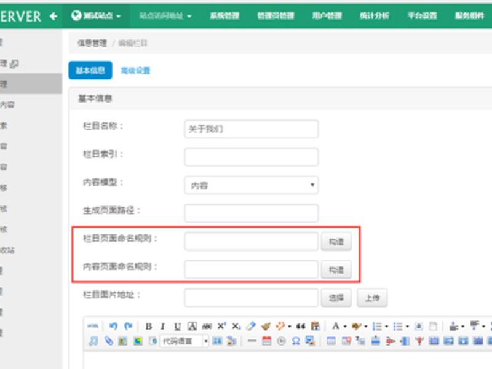Click the 选择 button for 栏目图片地址

coord(336,298)
